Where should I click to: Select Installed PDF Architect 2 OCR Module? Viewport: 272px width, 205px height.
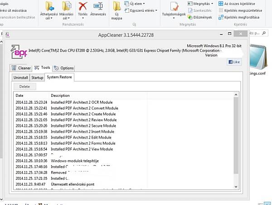[124, 102]
